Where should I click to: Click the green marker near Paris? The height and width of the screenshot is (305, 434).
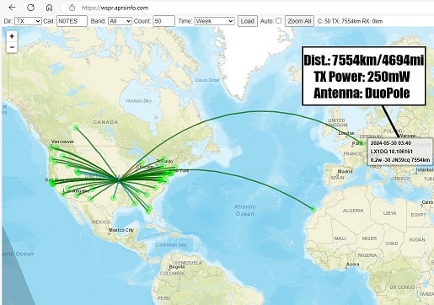click(x=362, y=143)
